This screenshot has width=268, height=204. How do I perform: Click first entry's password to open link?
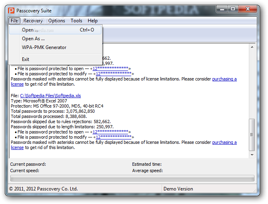(110, 69)
